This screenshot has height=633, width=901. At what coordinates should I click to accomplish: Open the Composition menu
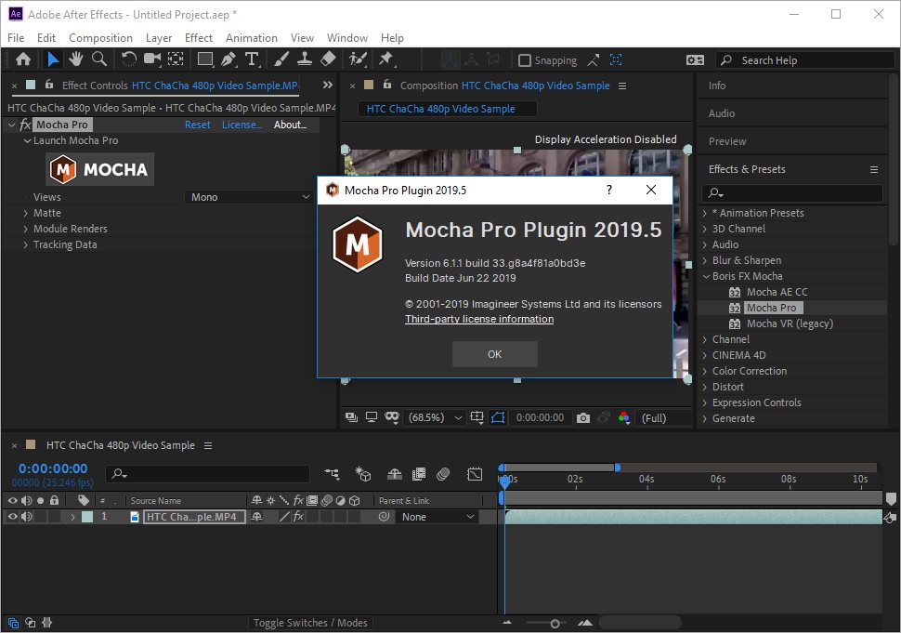[100, 38]
